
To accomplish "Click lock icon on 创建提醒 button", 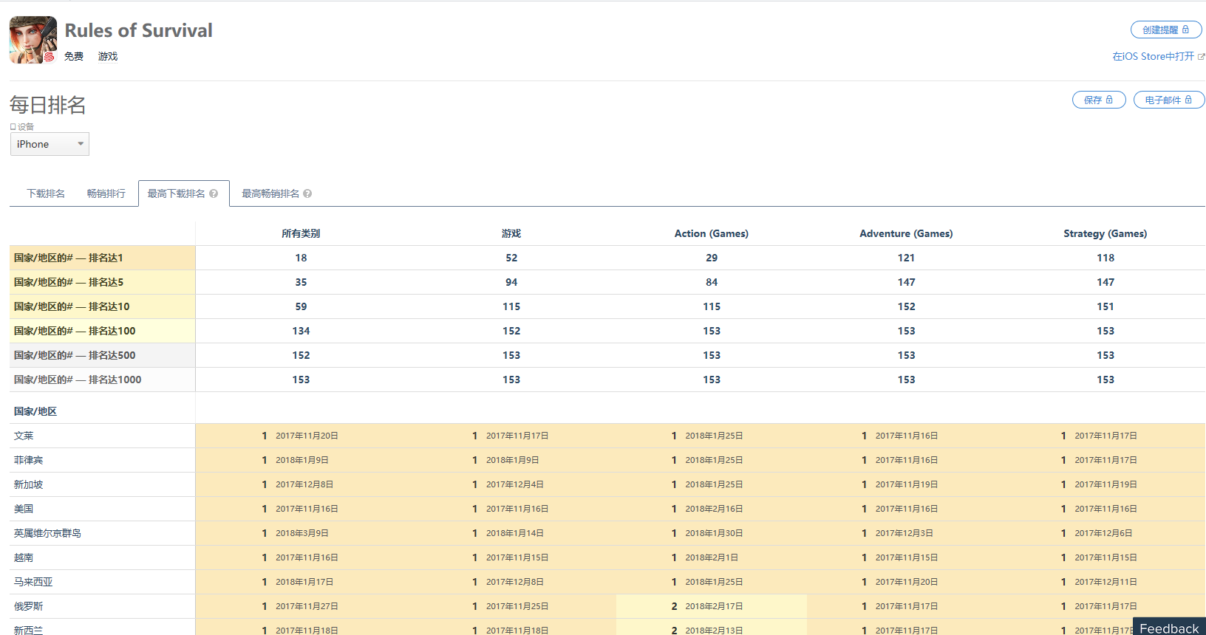I will click(x=1185, y=30).
